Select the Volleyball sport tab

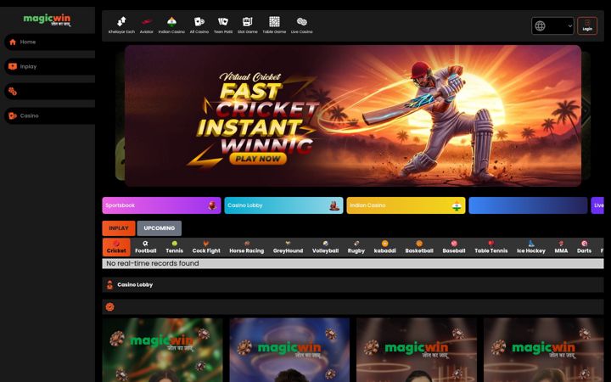(x=325, y=247)
